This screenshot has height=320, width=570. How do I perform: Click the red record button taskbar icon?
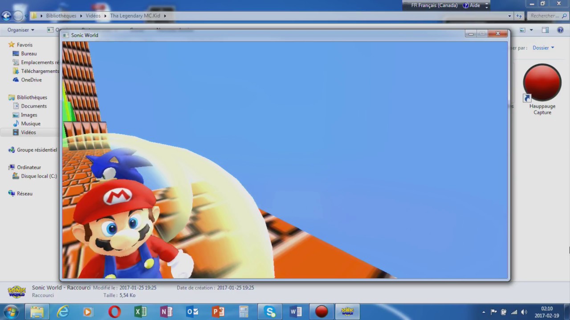point(322,312)
